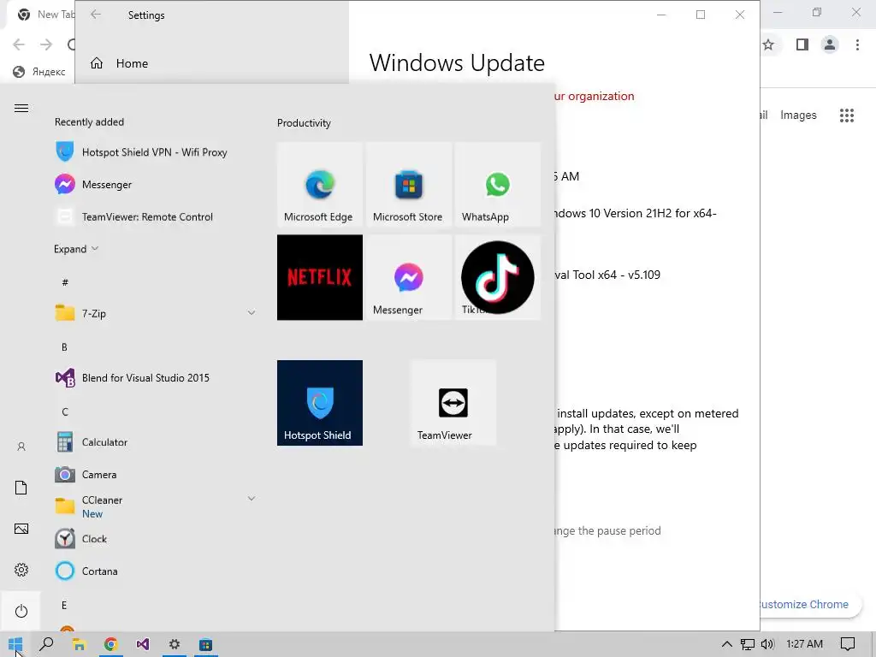876x657 pixels.
Task: Click the C letter header in app list
Action: (x=65, y=411)
